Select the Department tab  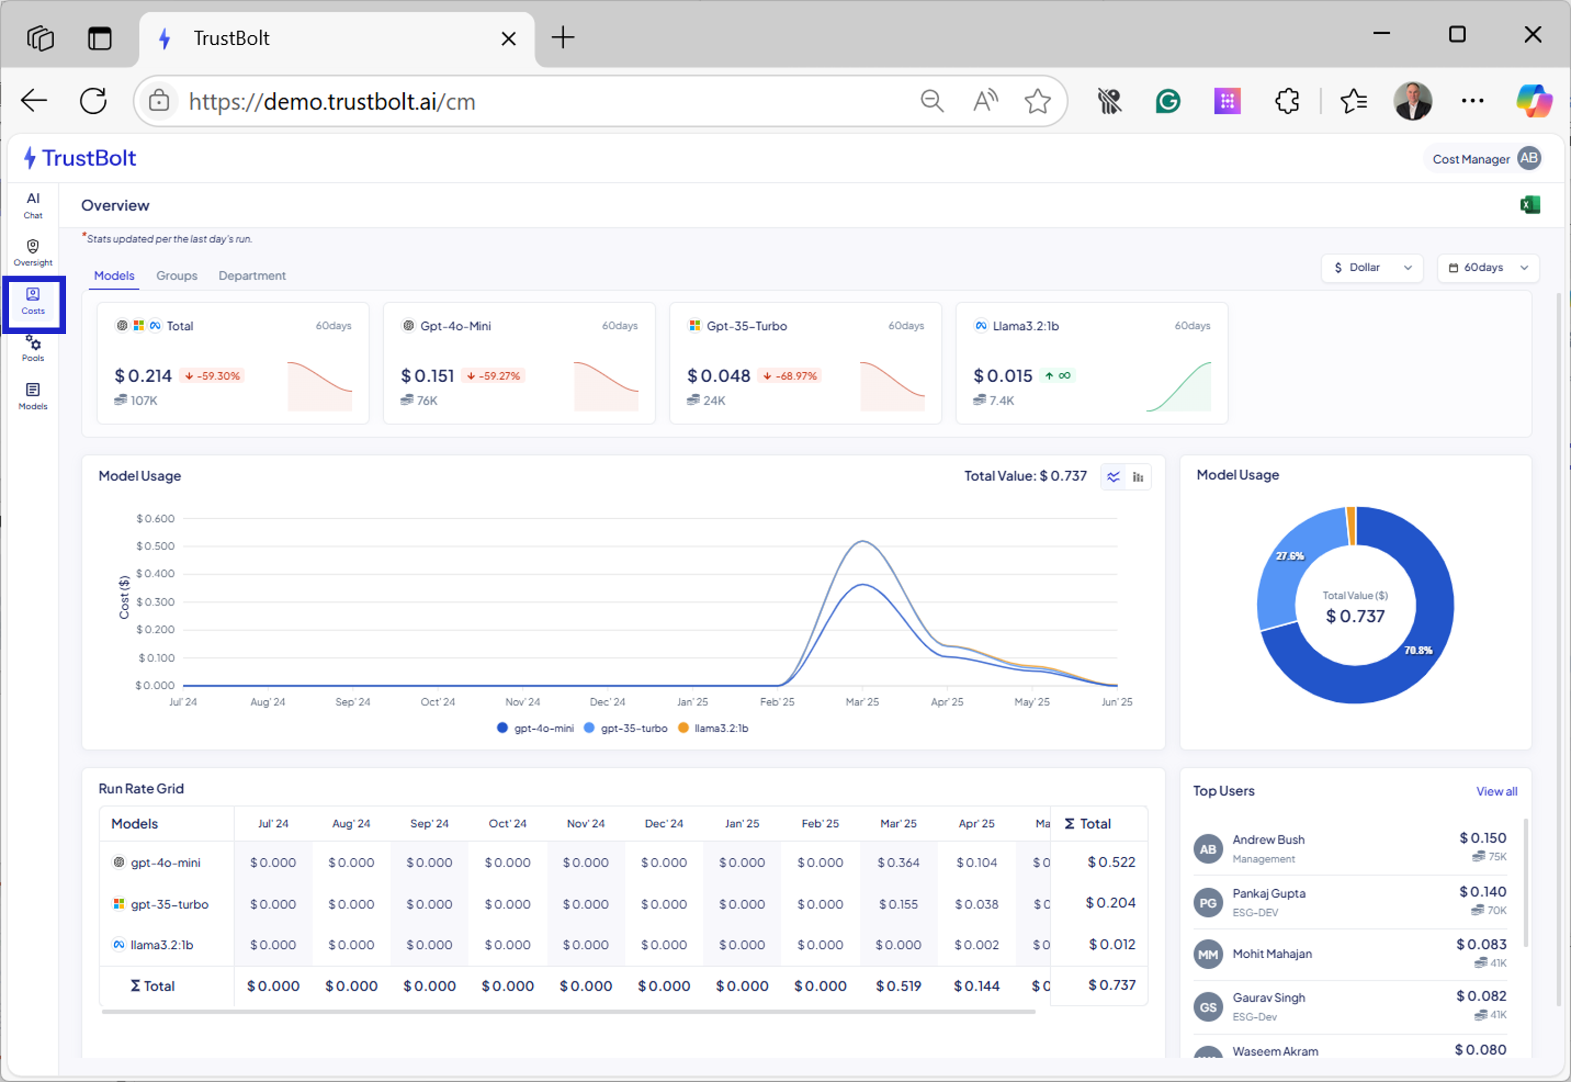coord(252,276)
